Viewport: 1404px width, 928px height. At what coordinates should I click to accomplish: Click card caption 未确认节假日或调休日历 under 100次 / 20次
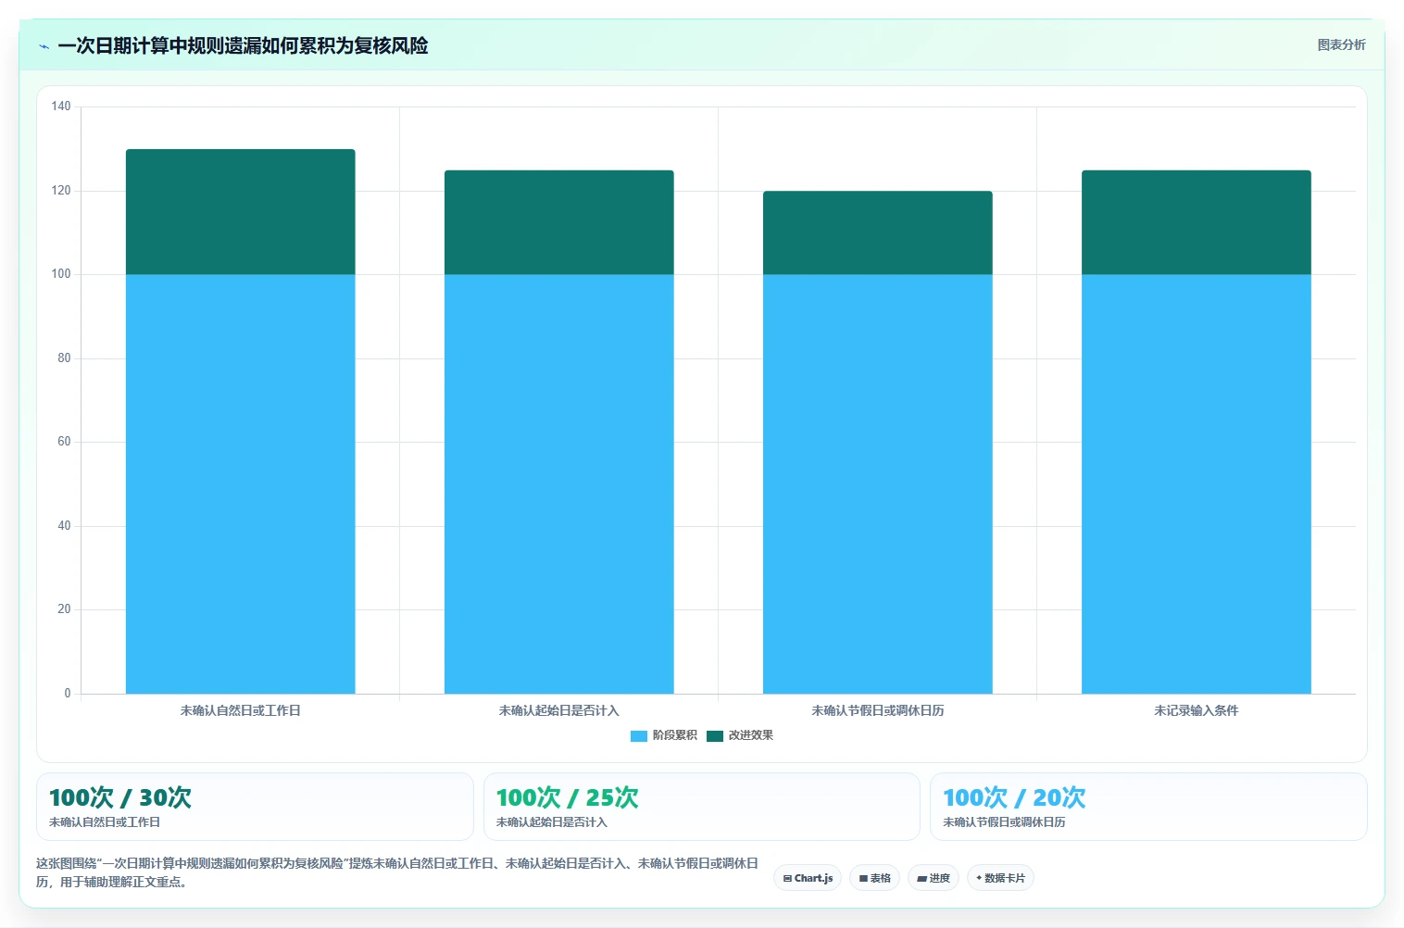[x=1004, y=822]
